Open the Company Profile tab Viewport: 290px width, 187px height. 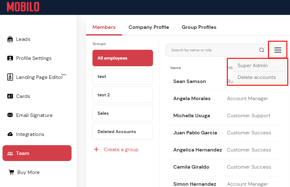pyautogui.click(x=149, y=27)
